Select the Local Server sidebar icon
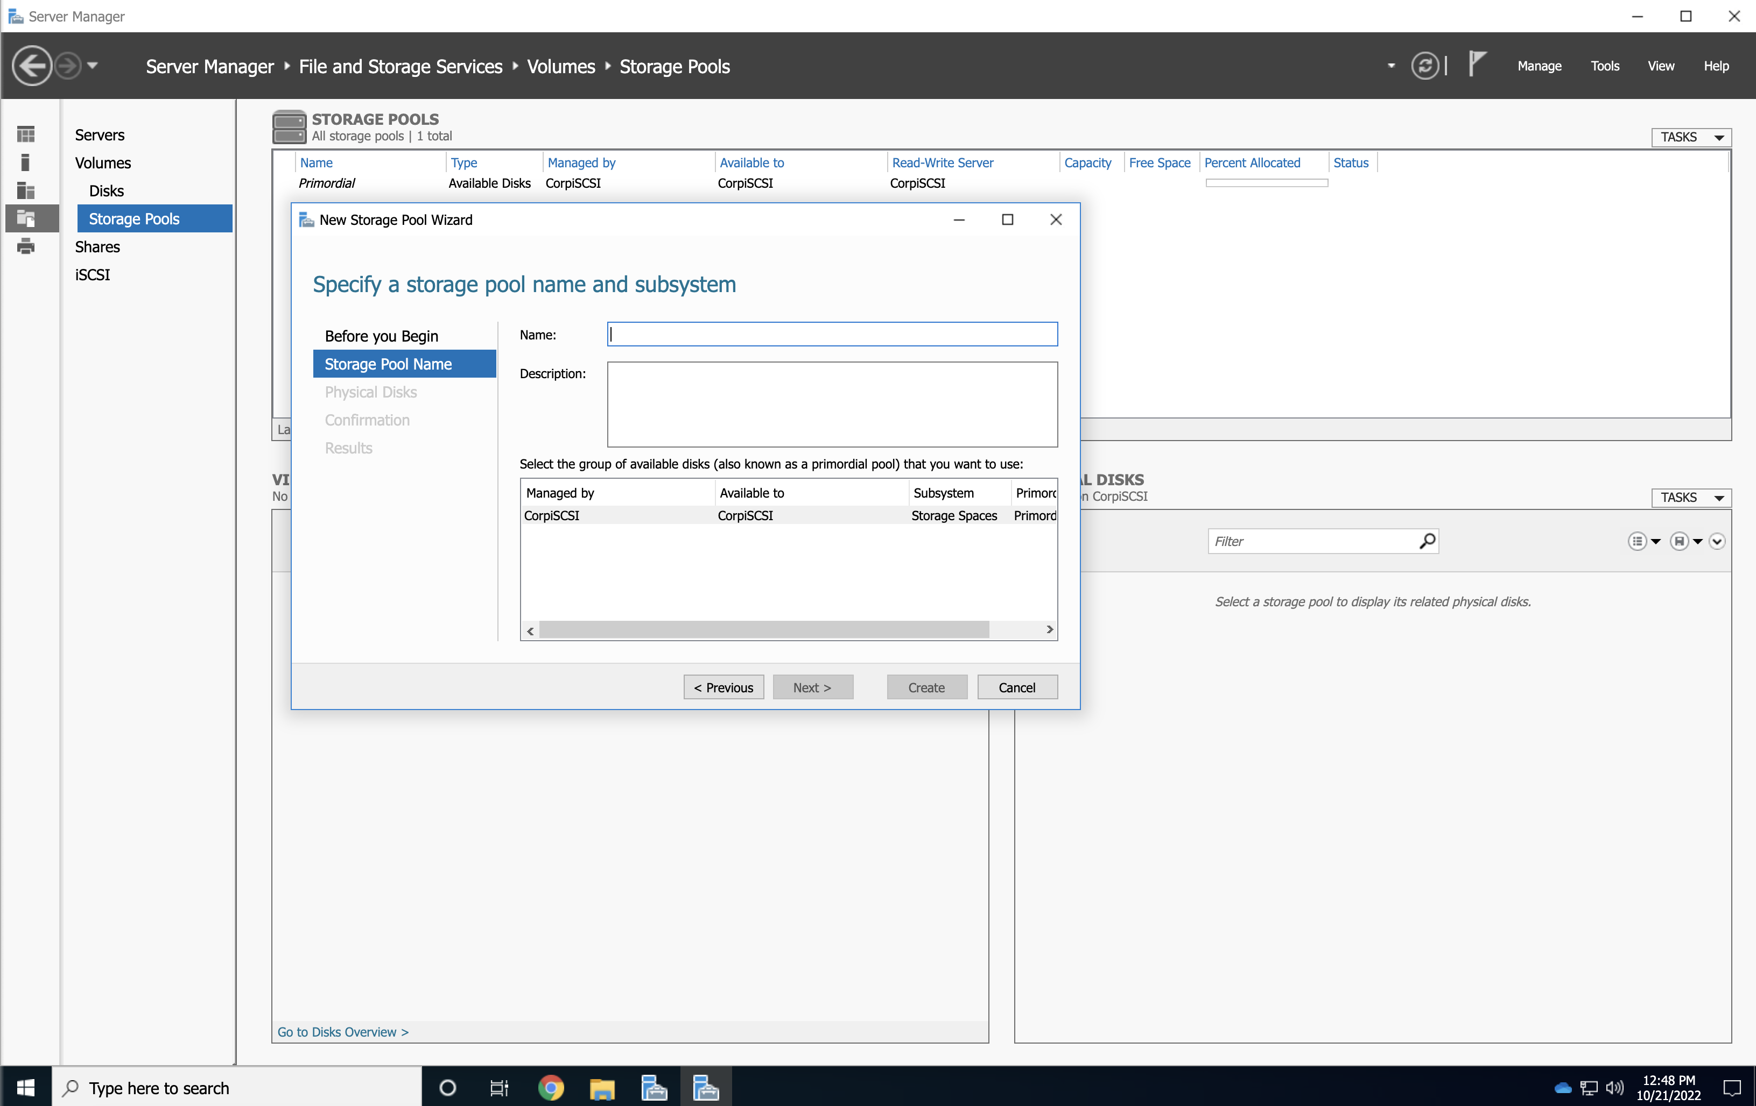1756x1106 pixels. click(x=25, y=162)
